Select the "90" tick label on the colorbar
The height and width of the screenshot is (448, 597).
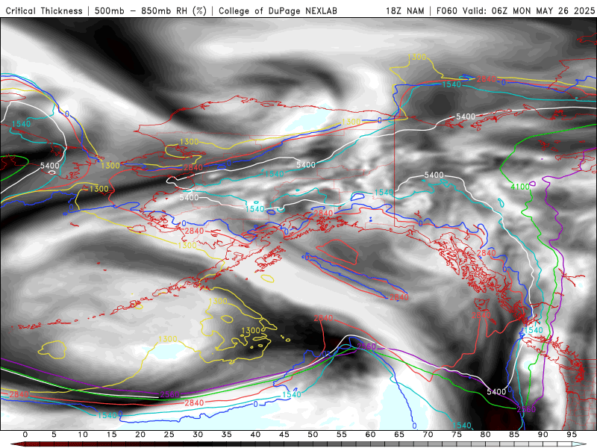pos(543,435)
